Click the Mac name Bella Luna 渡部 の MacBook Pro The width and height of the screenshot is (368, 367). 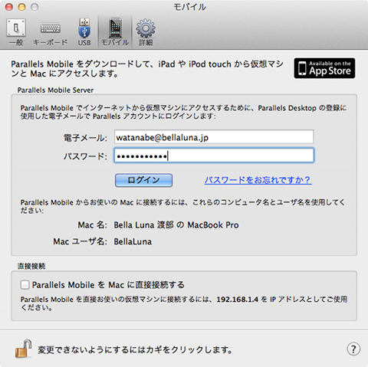click(x=176, y=225)
